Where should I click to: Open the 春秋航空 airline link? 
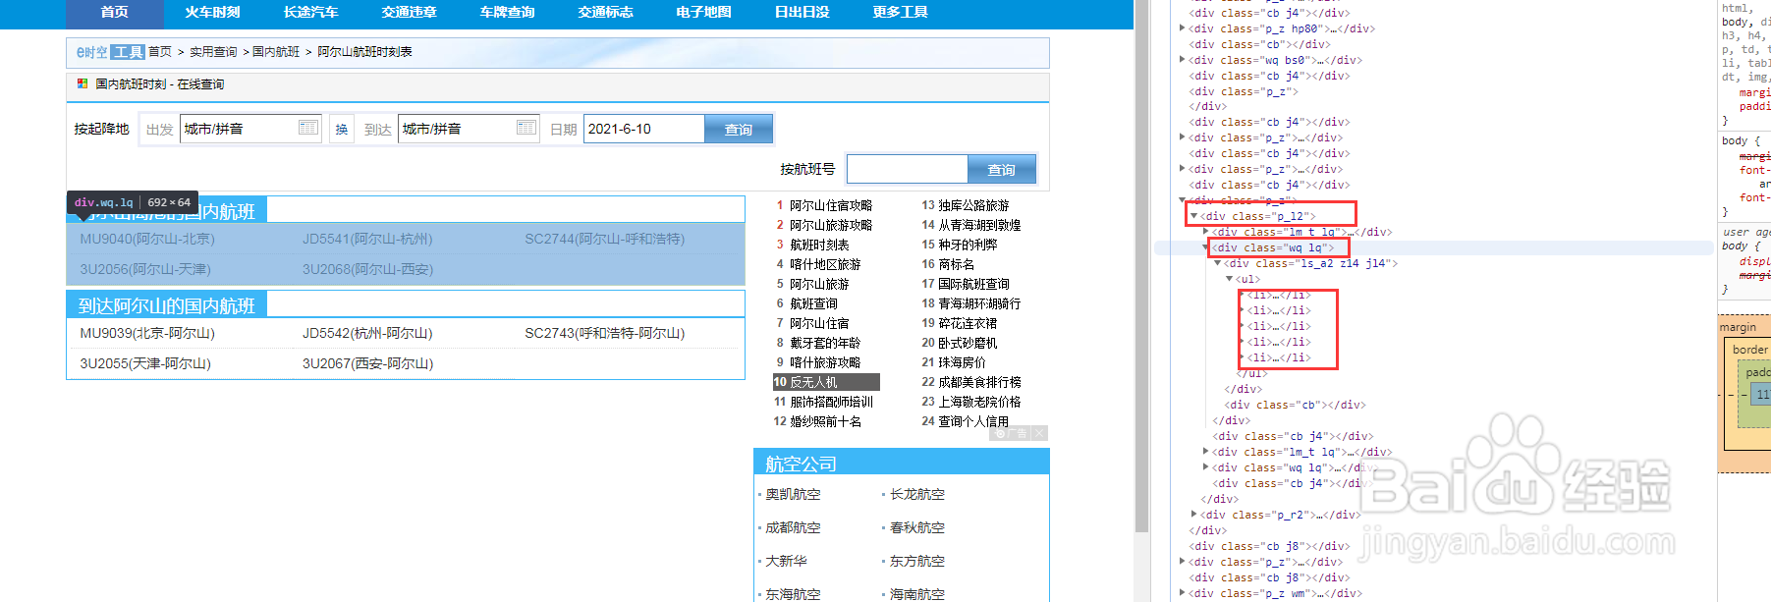tap(917, 528)
